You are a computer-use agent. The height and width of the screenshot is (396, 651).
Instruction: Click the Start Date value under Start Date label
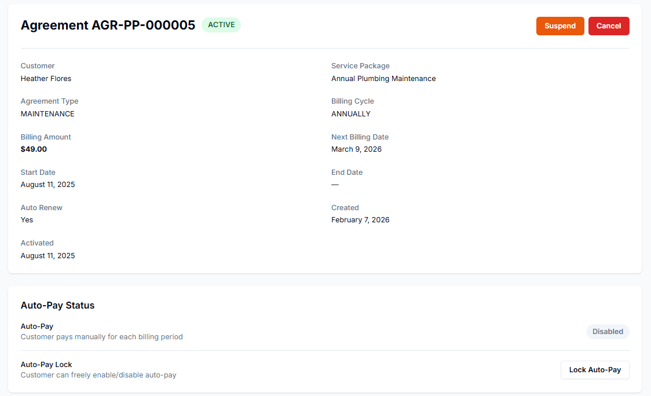click(x=47, y=185)
